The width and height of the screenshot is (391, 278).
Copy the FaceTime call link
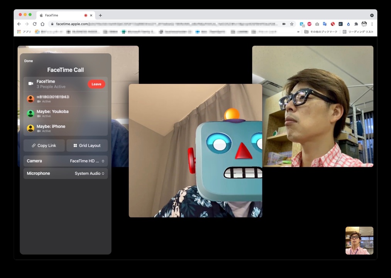coord(44,146)
